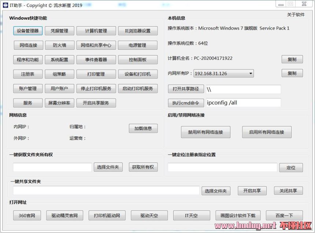Click the 电源管理 button
The height and width of the screenshot is (233, 315).
coord(138,45)
